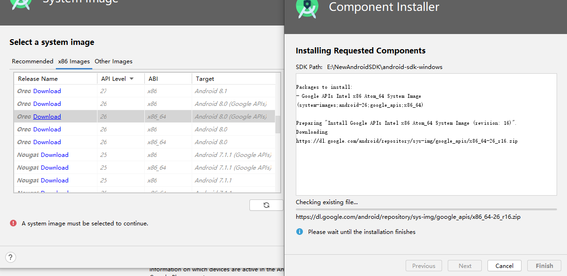Click the disabled Next button
The height and width of the screenshot is (276, 567).
coord(465,266)
